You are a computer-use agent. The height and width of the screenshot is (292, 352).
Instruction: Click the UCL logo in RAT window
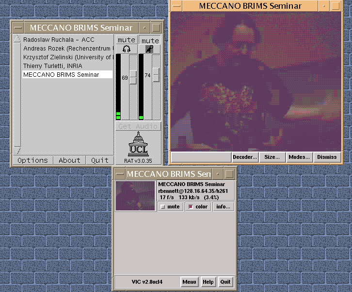(138, 144)
